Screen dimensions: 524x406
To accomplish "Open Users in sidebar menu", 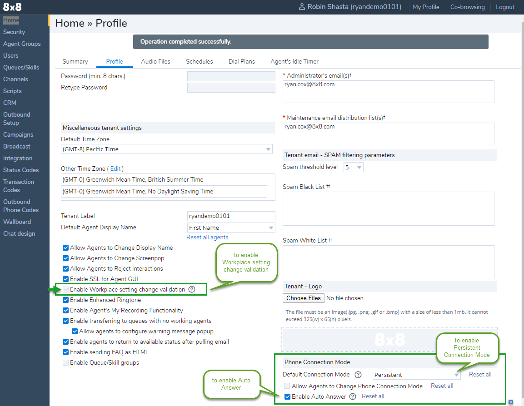I will click(11, 55).
